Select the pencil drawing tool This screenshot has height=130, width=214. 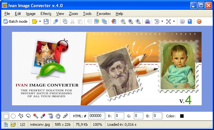pyautogui.click(x=65, y=116)
